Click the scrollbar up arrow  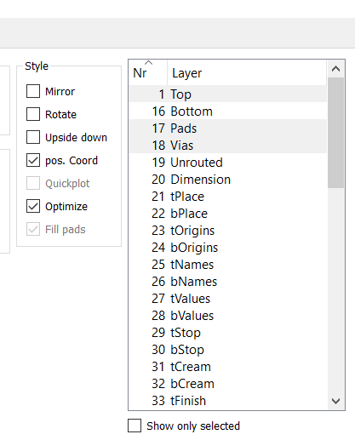pyautogui.click(x=335, y=69)
